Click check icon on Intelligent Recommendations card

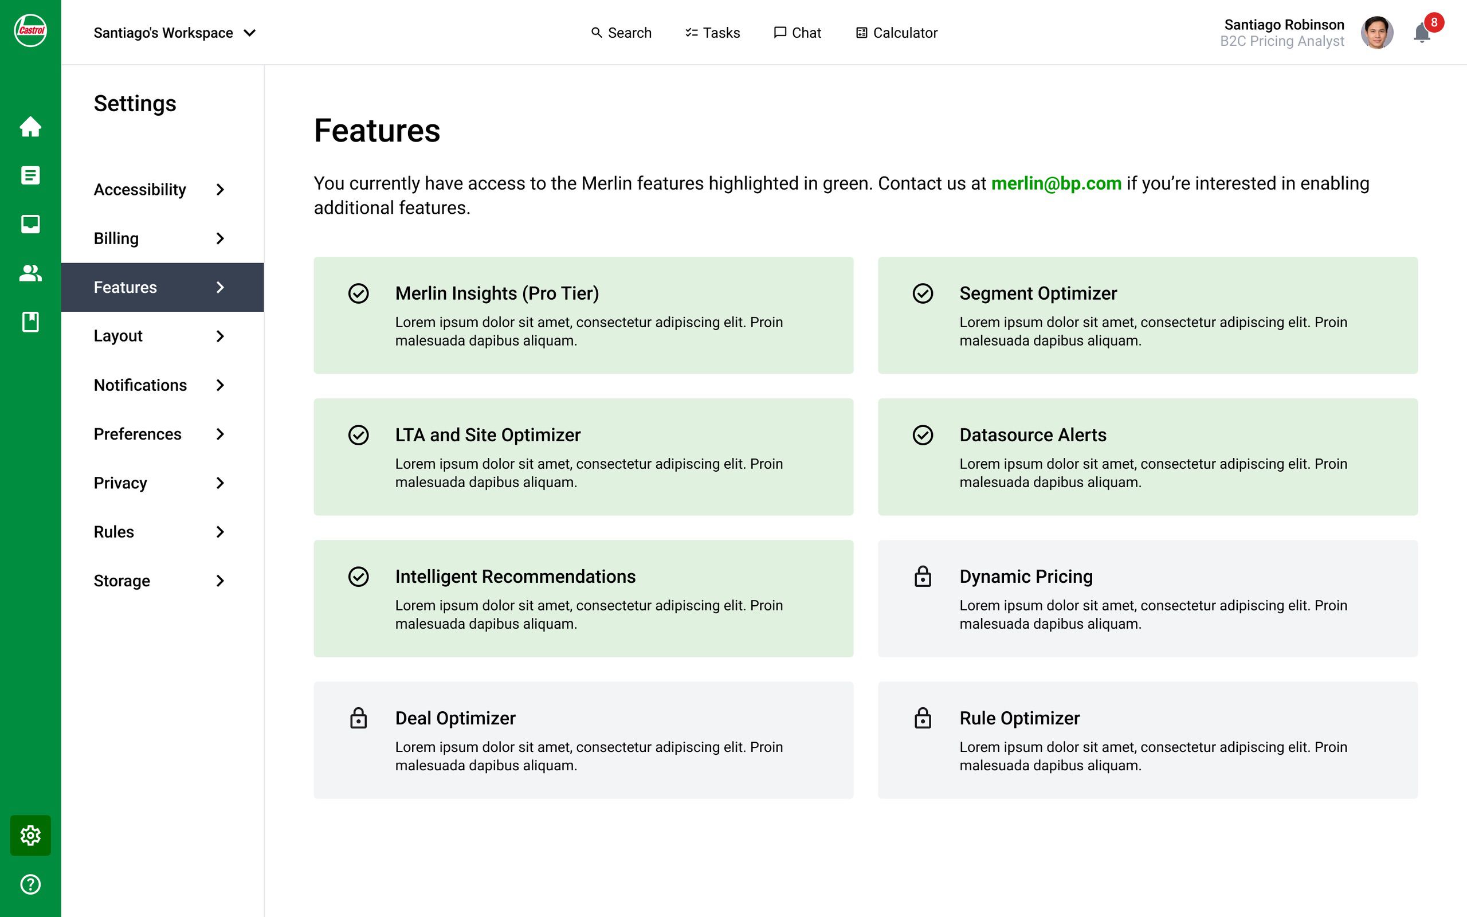tap(358, 576)
